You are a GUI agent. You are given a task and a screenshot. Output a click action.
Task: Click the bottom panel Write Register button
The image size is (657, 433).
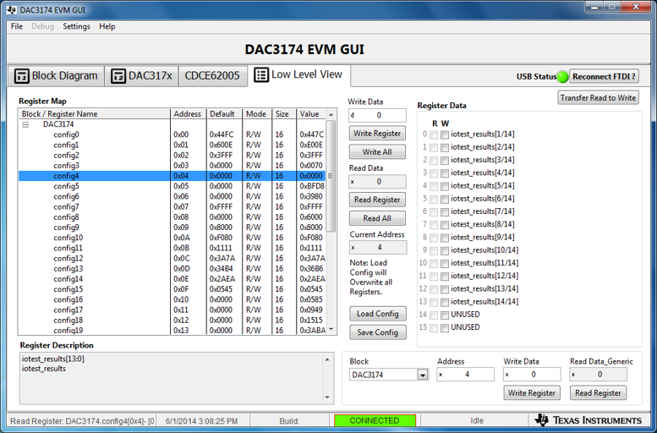(x=532, y=393)
